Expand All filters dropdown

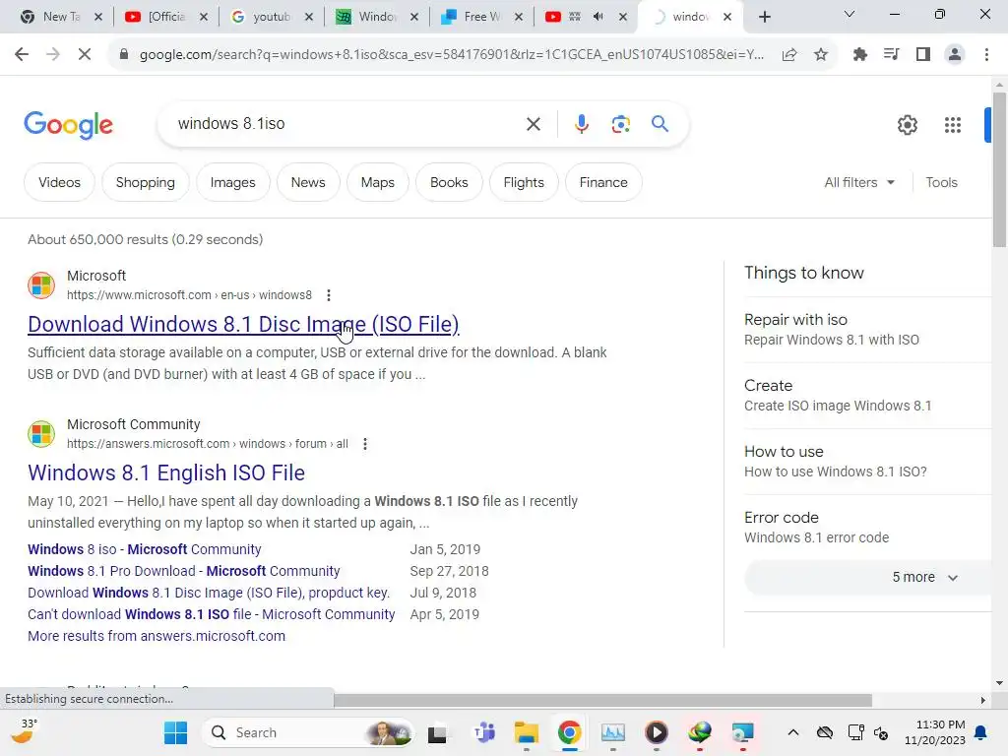859,182
